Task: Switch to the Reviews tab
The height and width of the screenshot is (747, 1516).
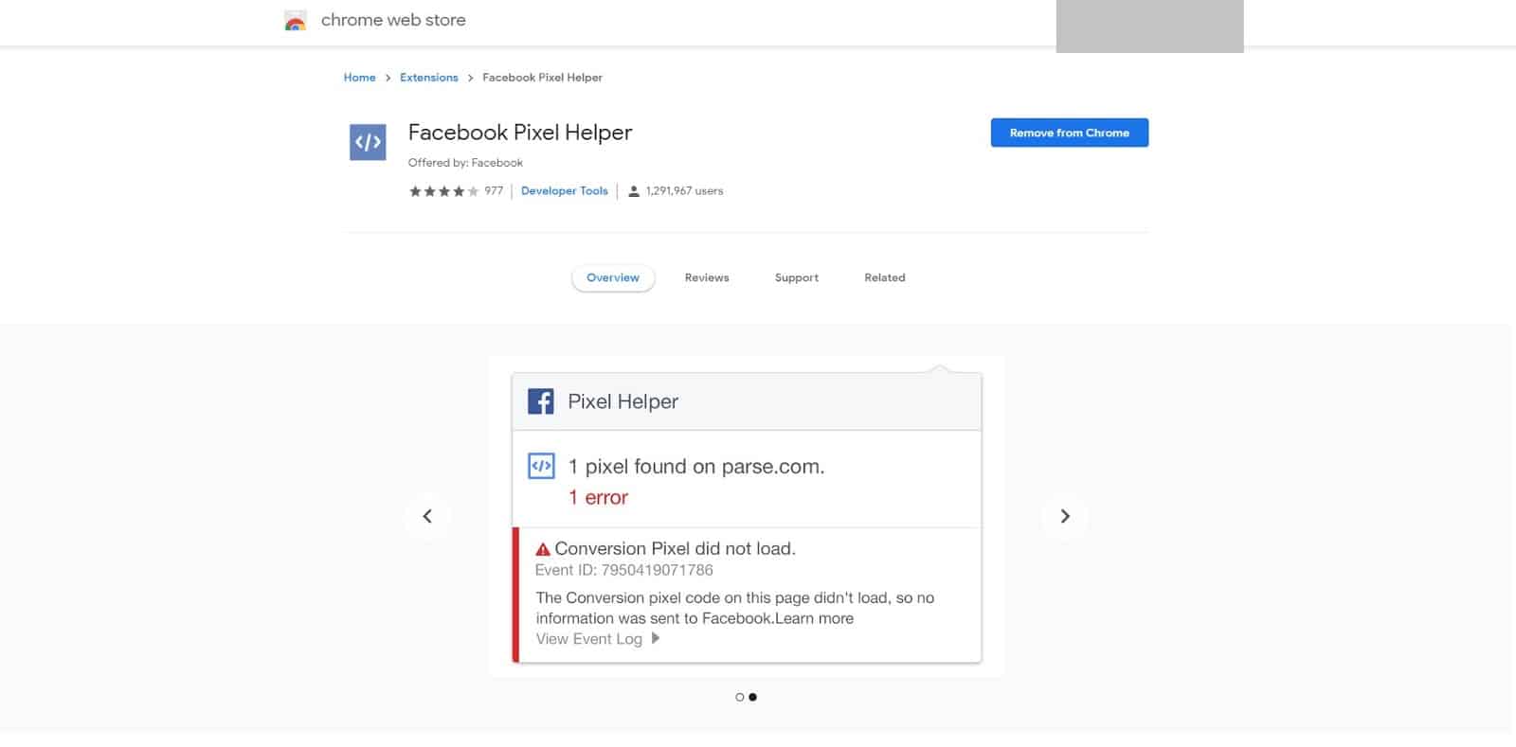Action: pos(707,277)
